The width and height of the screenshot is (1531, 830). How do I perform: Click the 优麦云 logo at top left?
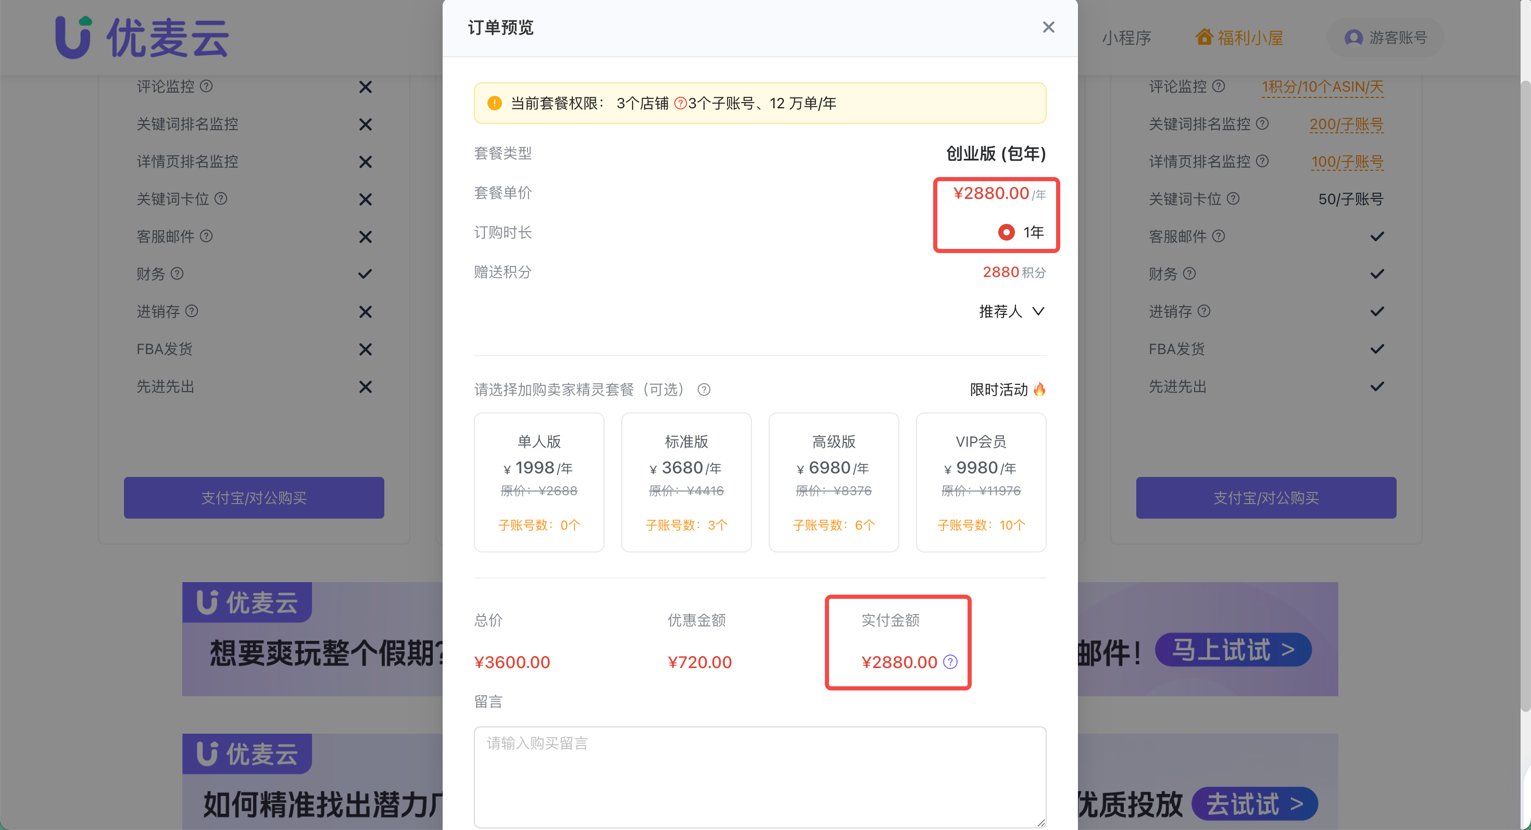tap(142, 37)
